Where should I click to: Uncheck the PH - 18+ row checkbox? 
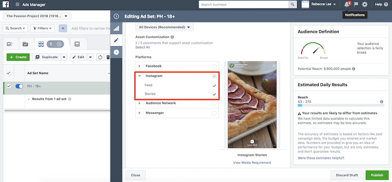tap(9, 86)
